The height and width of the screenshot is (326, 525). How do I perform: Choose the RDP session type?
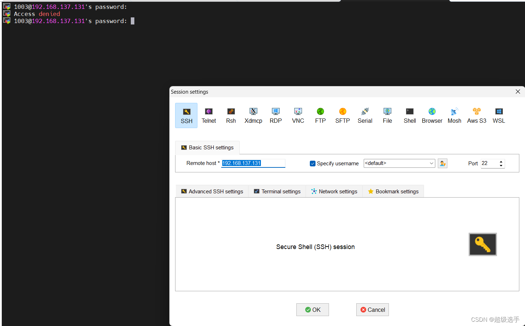275,115
